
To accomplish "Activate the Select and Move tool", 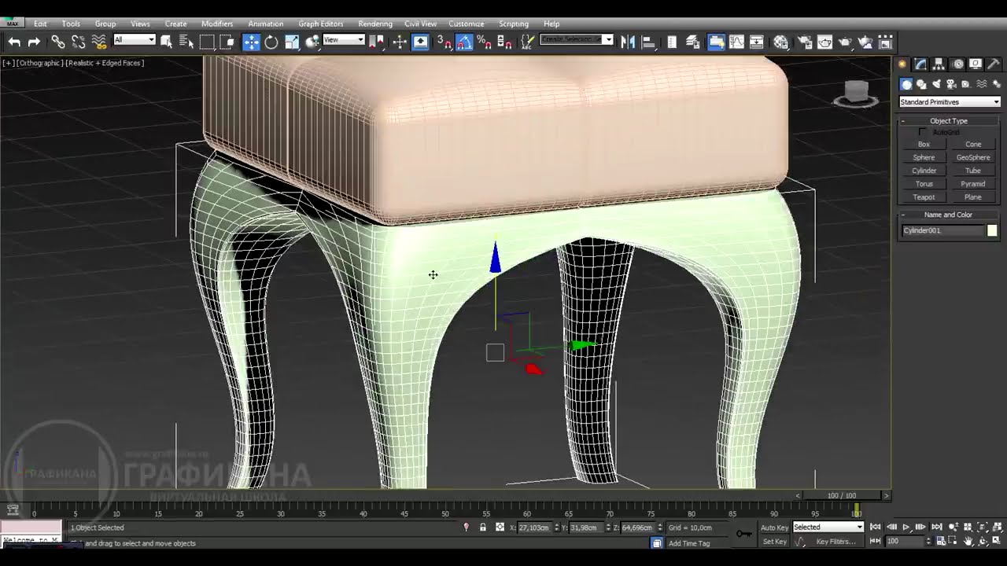I will 251,42.
